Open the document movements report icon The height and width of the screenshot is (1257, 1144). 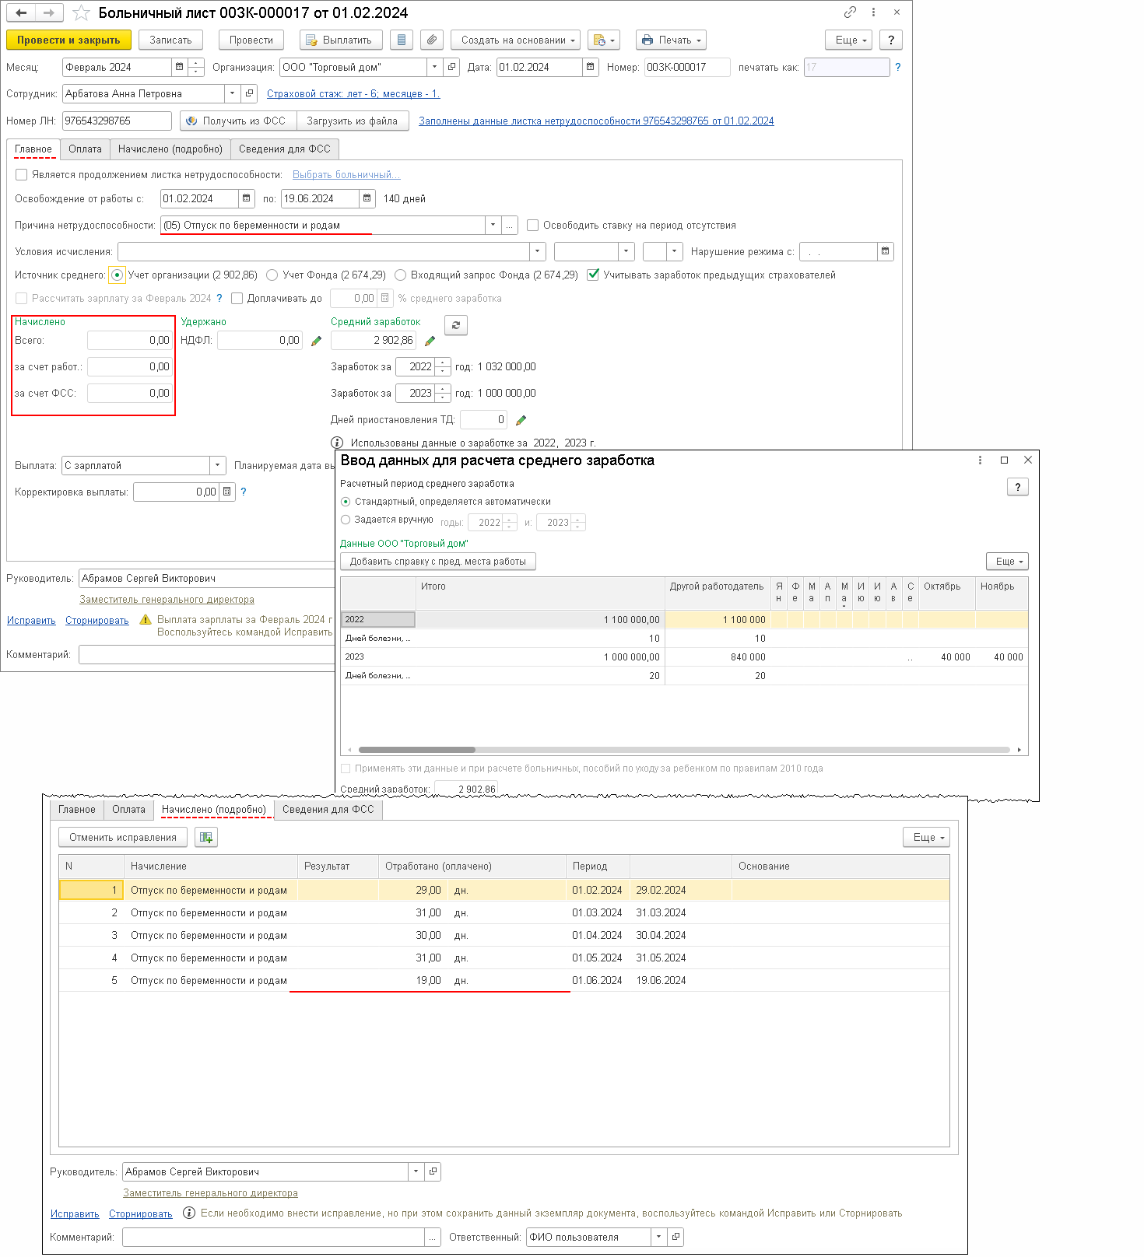(402, 40)
